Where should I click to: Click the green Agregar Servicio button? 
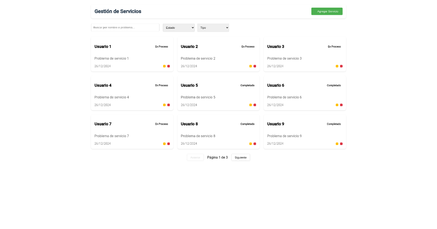(327, 11)
